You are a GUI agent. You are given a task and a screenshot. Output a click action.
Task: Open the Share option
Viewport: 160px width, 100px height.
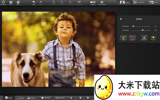point(18,3)
